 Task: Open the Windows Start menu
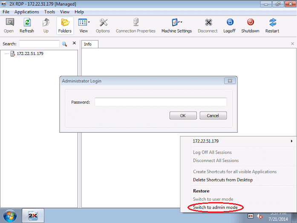click(10, 216)
